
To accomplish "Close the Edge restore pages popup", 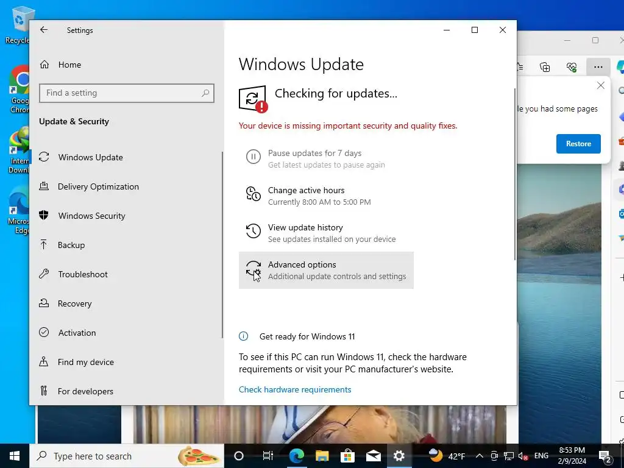I will click(x=600, y=85).
